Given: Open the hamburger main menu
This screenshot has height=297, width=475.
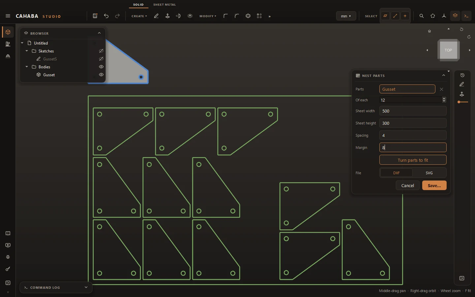Looking at the screenshot, I should pyautogui.click(x=8, y=16).
